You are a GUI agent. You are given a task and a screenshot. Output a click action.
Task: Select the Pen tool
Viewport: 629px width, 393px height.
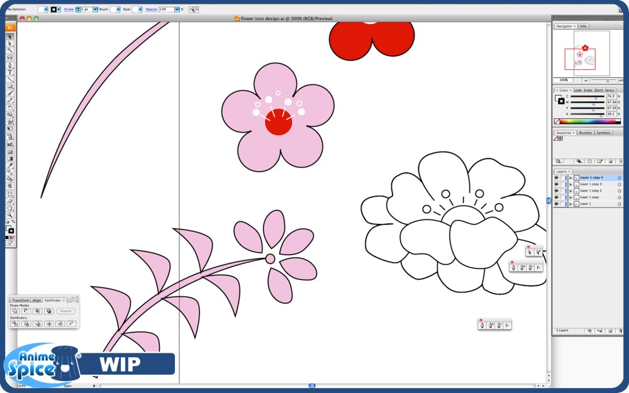[x=11, y=64]
